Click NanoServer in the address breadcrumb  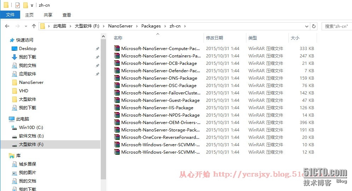click(x=120, y=26)
